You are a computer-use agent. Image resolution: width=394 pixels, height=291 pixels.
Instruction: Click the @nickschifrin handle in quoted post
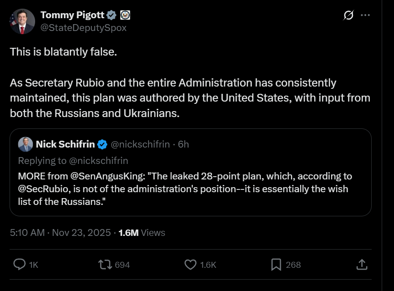coord(140,144)
